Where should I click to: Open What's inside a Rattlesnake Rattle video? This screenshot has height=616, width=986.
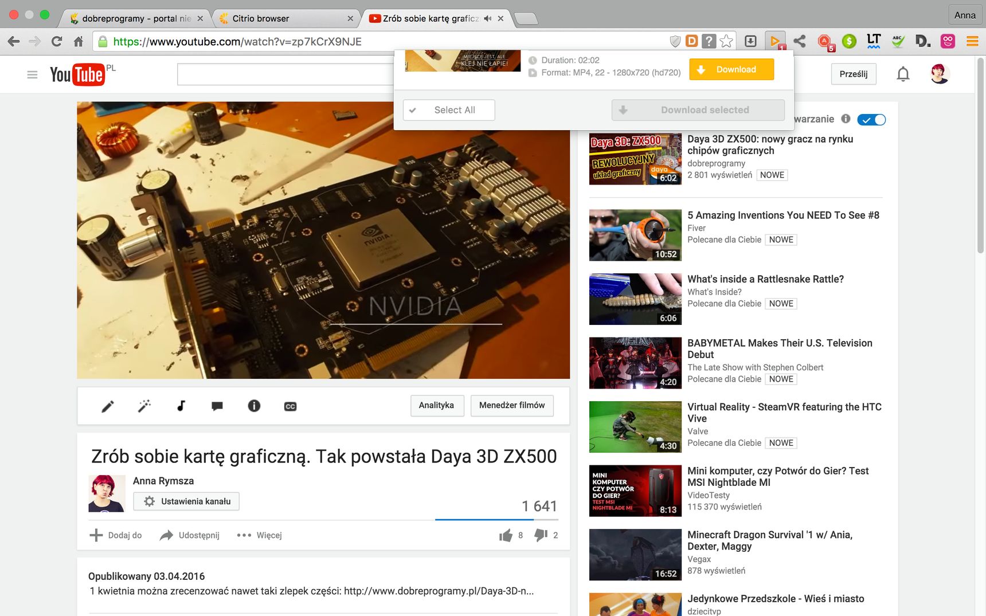coord(765,279)
